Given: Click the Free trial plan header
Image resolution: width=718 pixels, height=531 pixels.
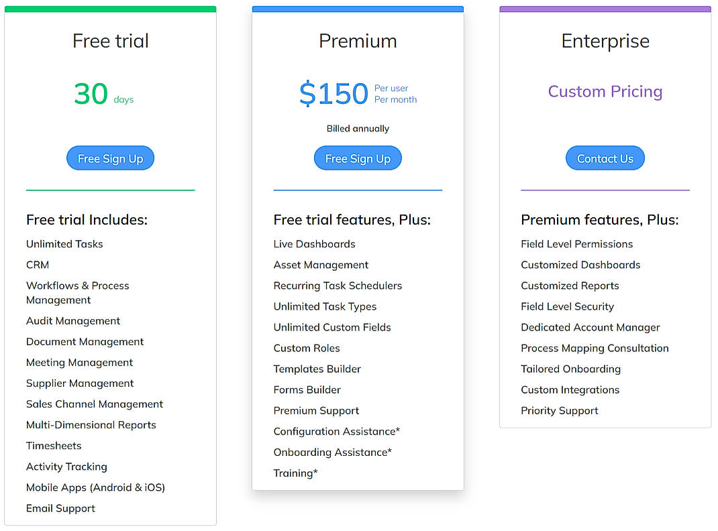Looking at the screenshot, I should [110, 41].
